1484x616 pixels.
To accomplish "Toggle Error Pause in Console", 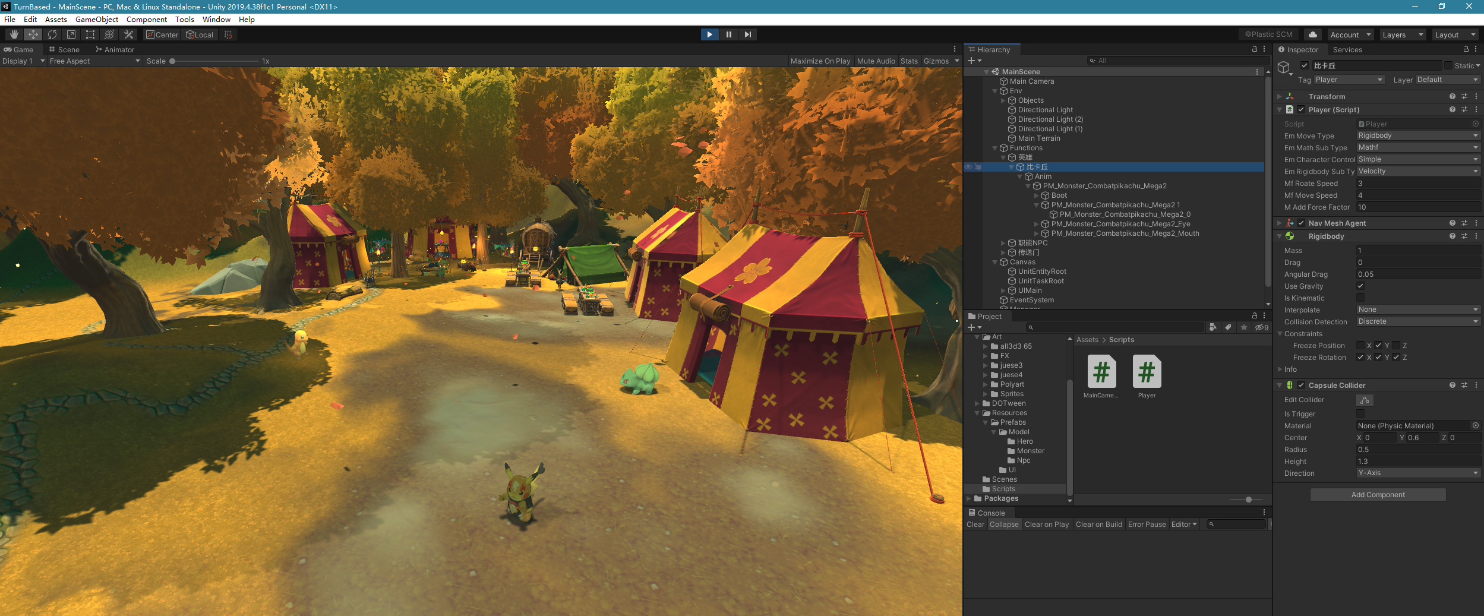I will click(x=1147, y=524).
